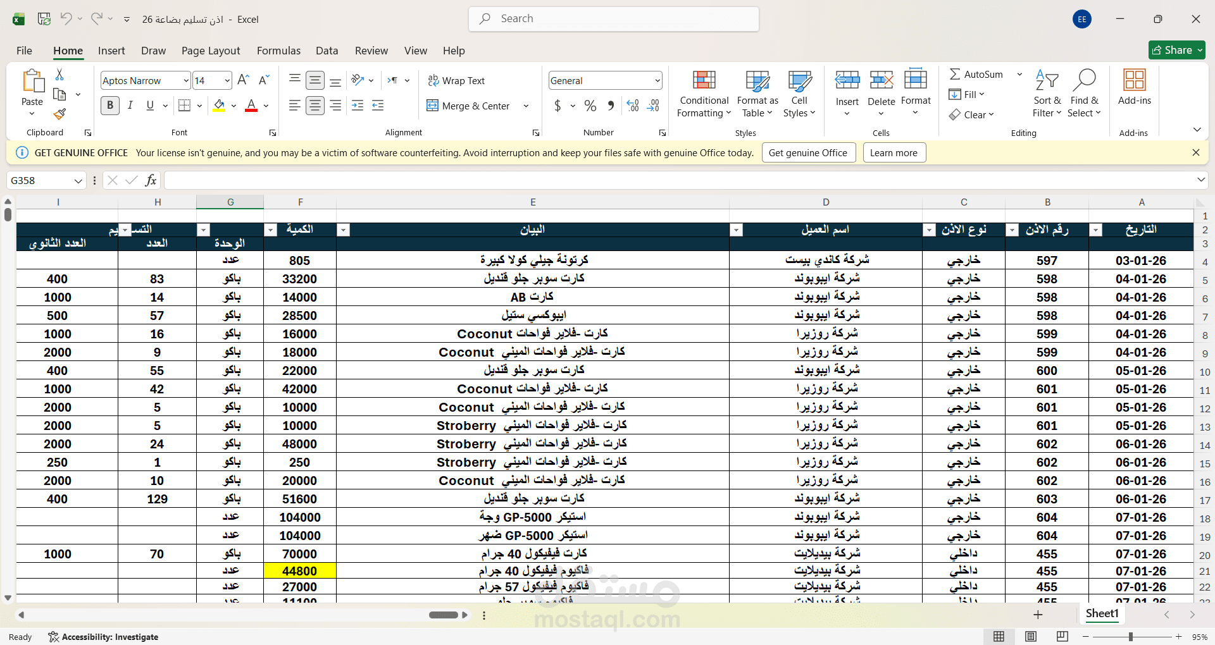Open the font size dropdown
The width and height of the screenshot is (1215, 645).
pos(227,80)
